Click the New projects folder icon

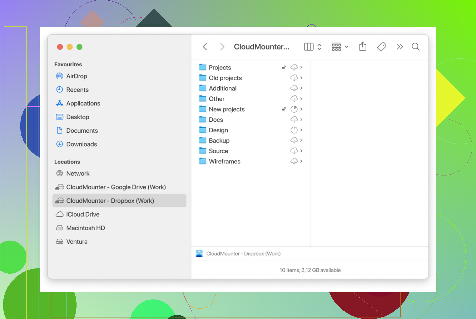click(x=203, y=109)
